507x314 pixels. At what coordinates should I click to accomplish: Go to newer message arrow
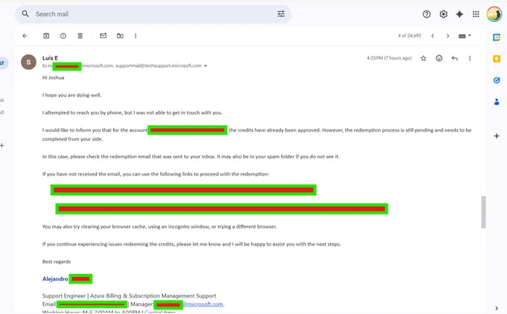432,36
